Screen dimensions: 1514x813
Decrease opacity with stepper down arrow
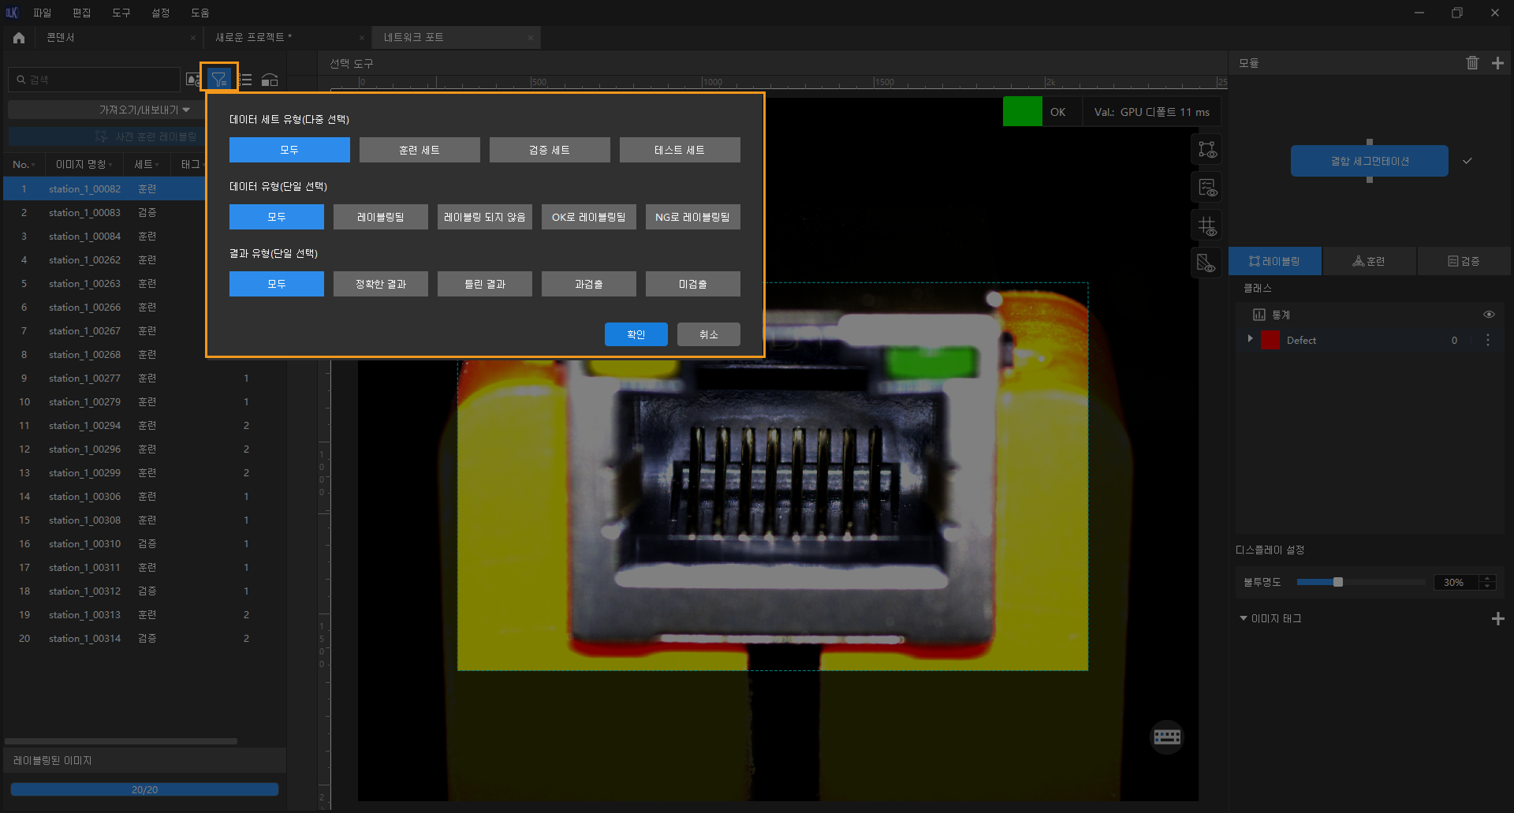pyautogui.click(x=1487, y=586)
